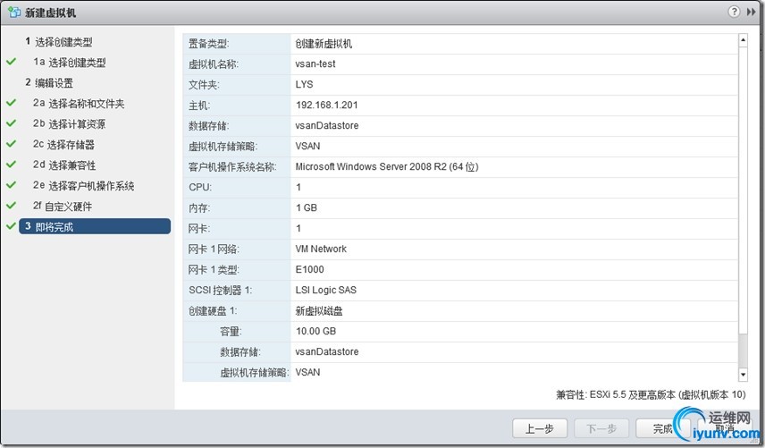Go to step 2f 自定义硬件
This screenshot has height=448, width=765.
pyautogui.click(x=63, y=207)
